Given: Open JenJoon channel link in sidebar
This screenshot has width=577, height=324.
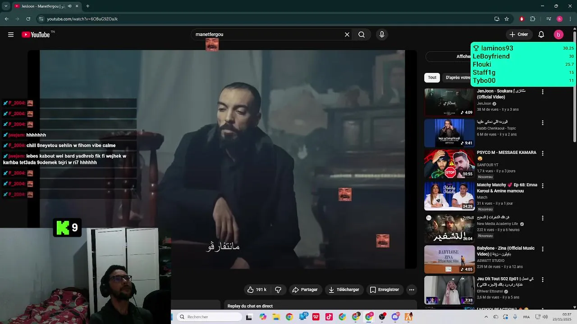Looking at the screenshot, I should 484,103.
